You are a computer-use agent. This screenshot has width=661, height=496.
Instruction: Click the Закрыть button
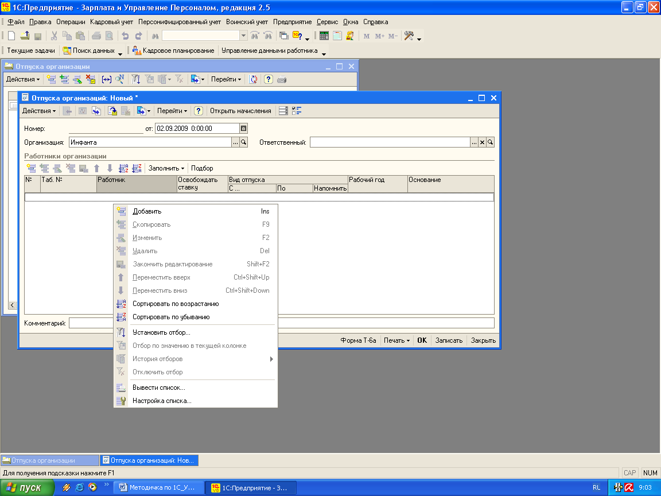[x=483, y=340]
